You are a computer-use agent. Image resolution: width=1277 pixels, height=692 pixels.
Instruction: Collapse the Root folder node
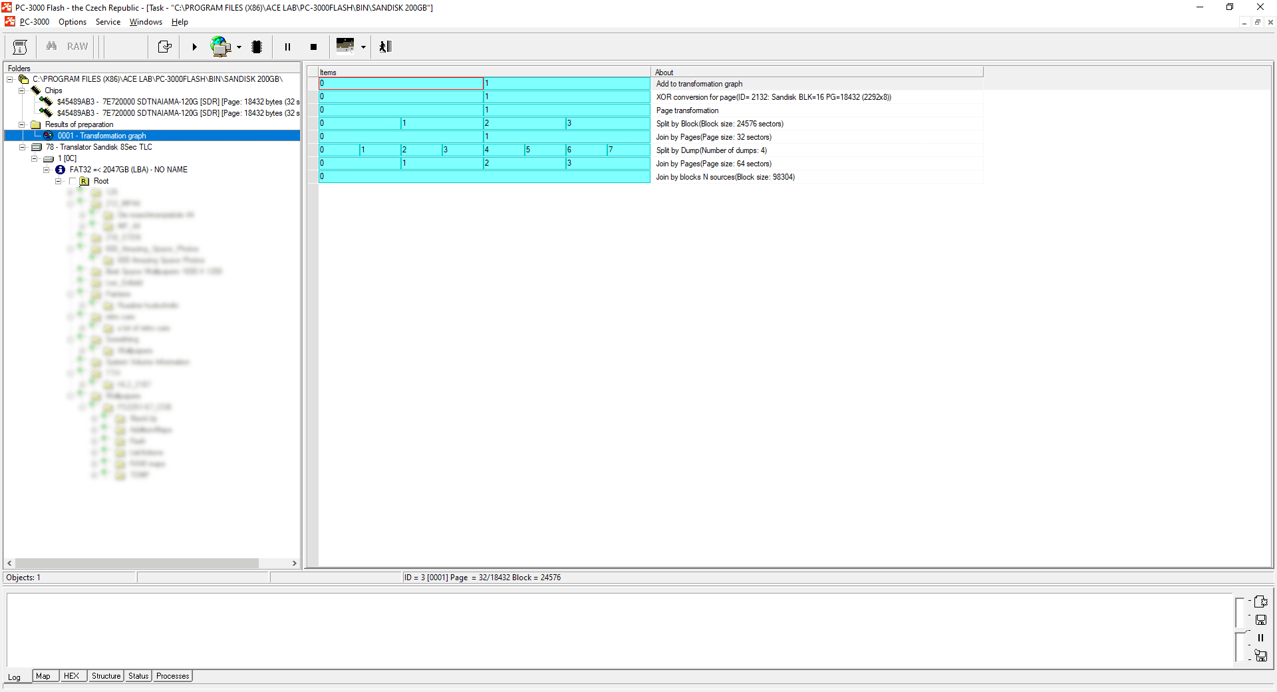tap(58, 181)
